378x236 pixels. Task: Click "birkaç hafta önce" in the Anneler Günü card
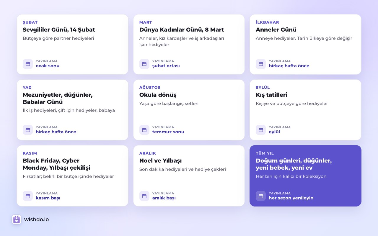click(289, 66)
